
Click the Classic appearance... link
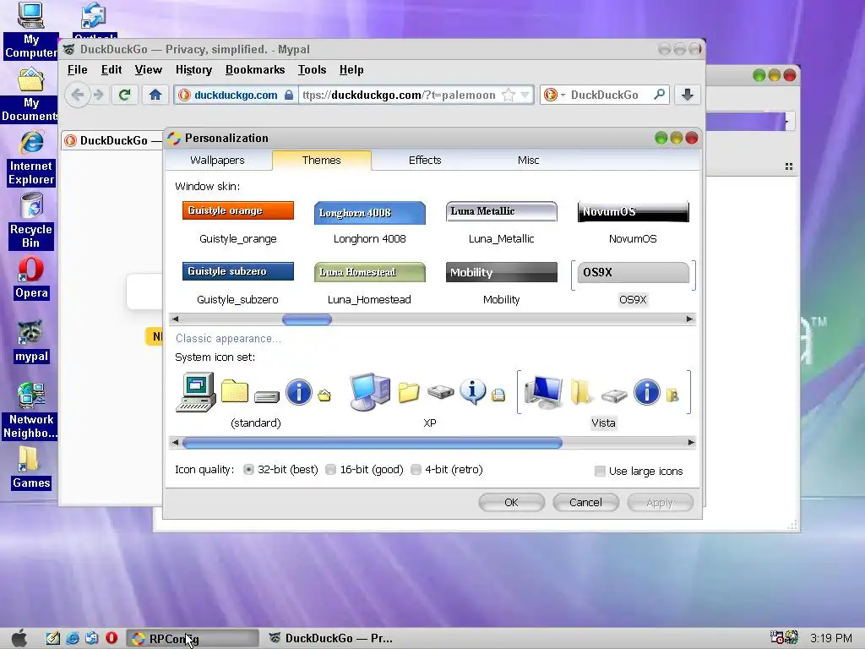(228, 338)
